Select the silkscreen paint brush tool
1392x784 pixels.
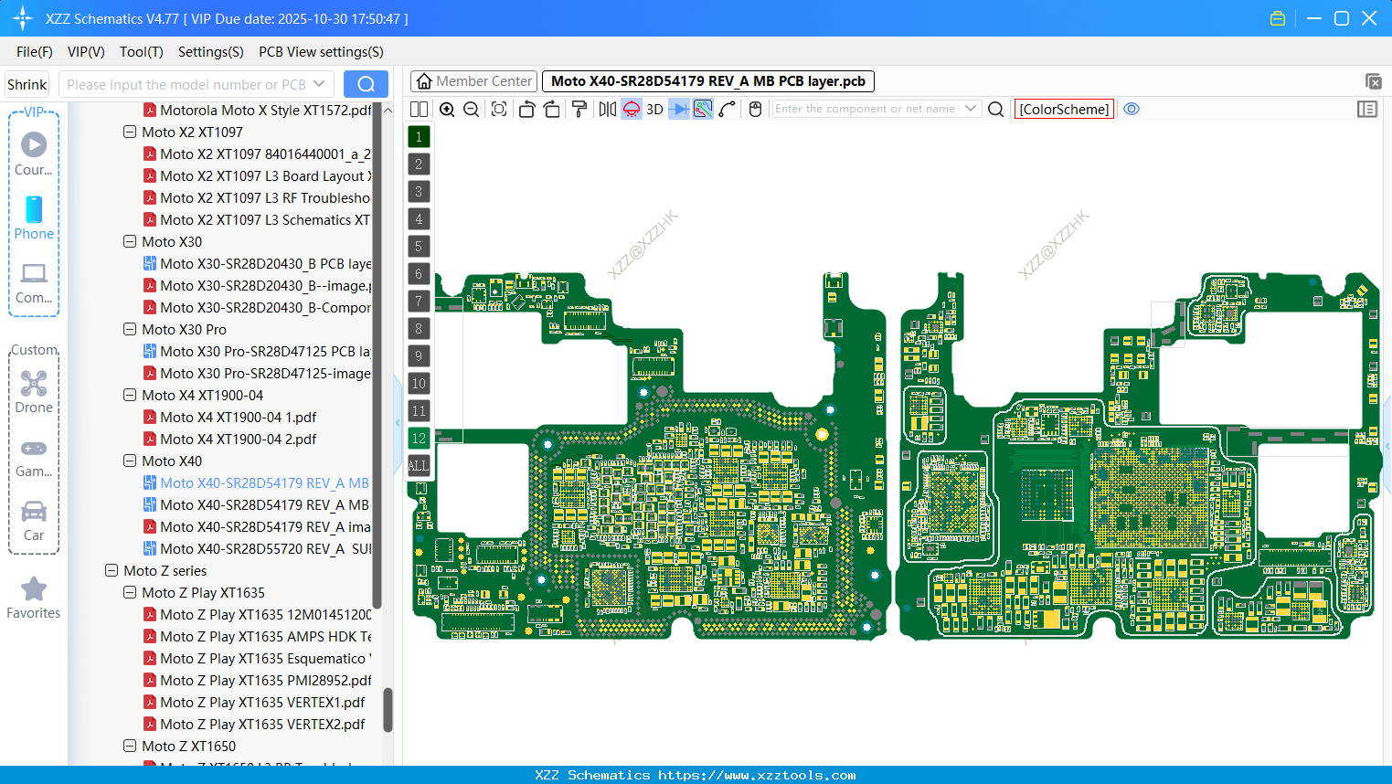[579, 109]
